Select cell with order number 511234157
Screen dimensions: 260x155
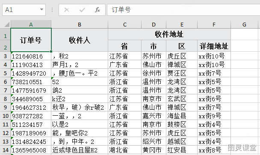[x=31, y=124]
